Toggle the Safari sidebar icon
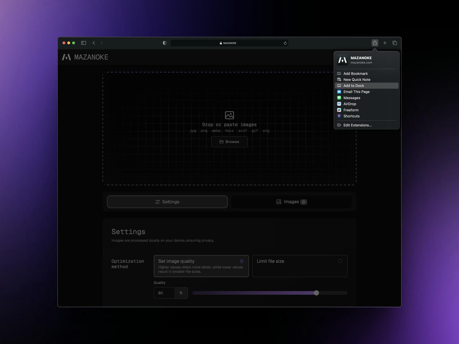The width and height of the screenshot is (459, 344). tap(83, 43)
